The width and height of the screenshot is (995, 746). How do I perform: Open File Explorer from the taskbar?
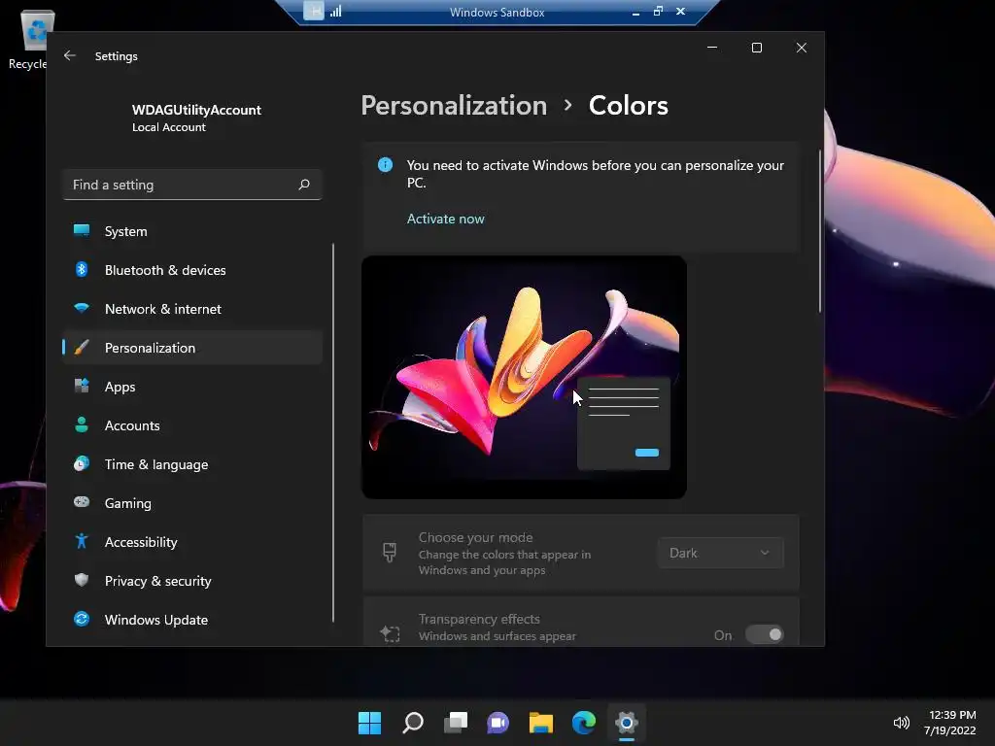(540, 723)
